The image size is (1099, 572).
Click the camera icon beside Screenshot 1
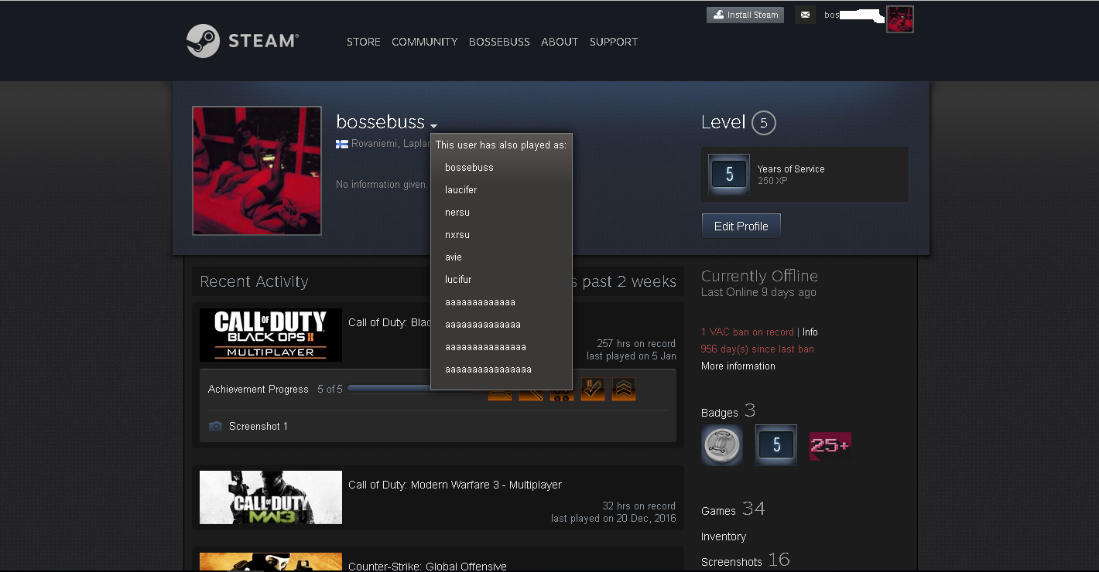point(216,427)
